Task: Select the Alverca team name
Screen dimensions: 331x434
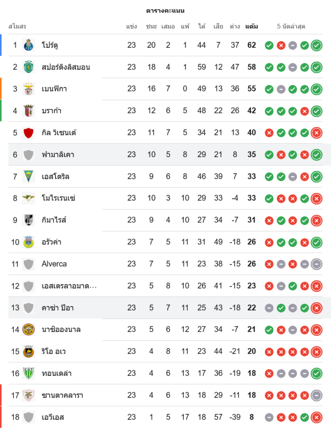Action: click(x=54, y=264)
